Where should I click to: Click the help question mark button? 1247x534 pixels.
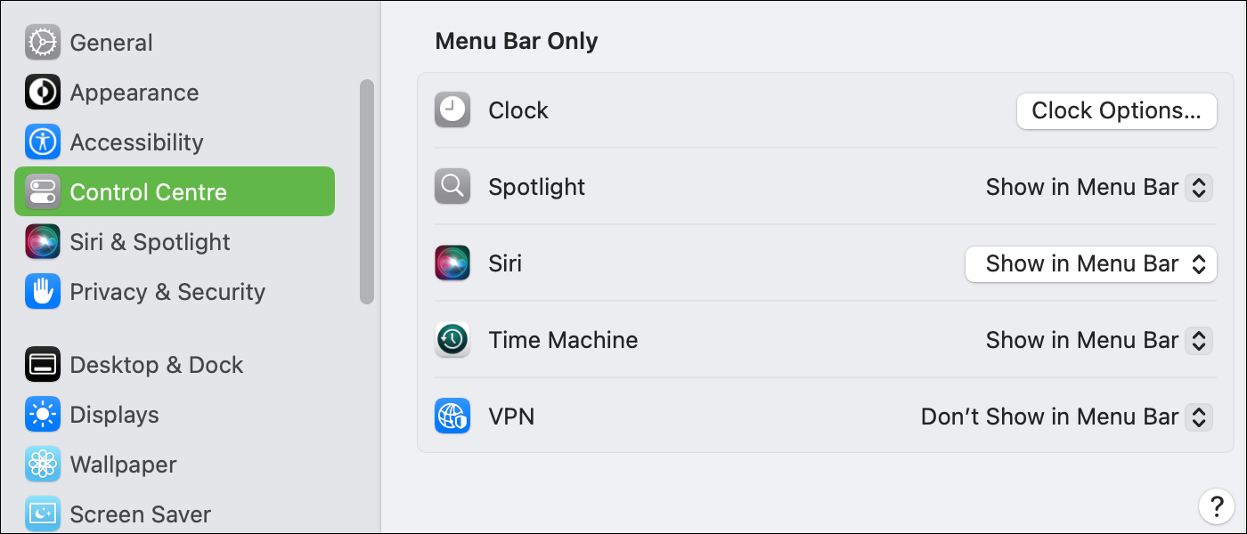tap(1217, 506)
